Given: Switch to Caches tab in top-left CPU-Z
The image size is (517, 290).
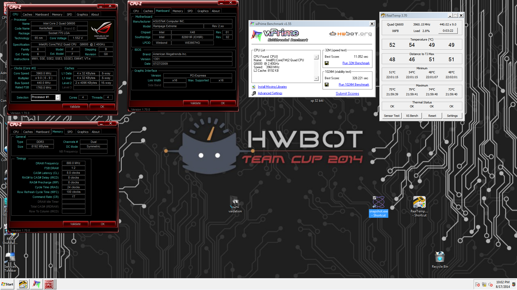Looking at the screenshot, I should [27, 15].
